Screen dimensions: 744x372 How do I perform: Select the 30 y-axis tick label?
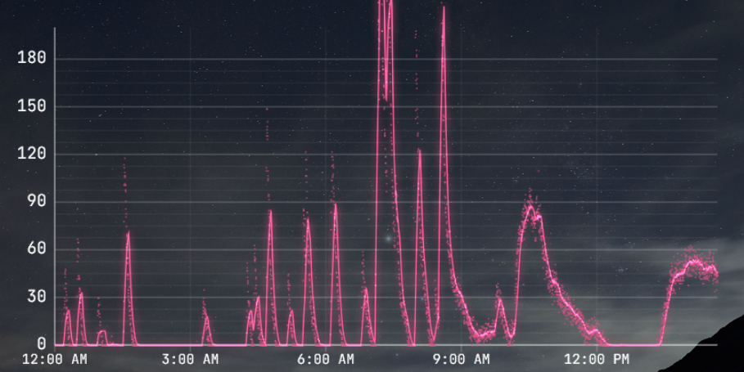click(36, 297)
